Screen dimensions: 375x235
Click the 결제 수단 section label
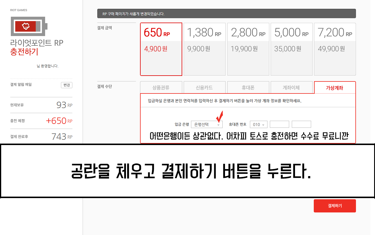[x=105, y=87]
